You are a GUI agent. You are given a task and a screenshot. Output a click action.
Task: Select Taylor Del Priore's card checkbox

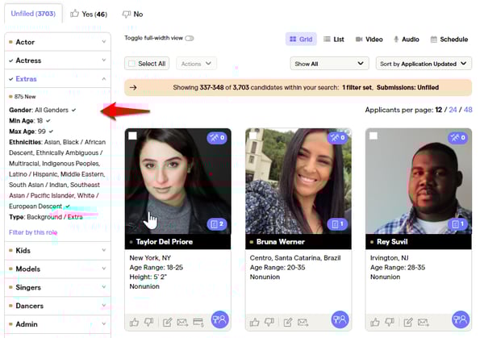pos(133,136)
